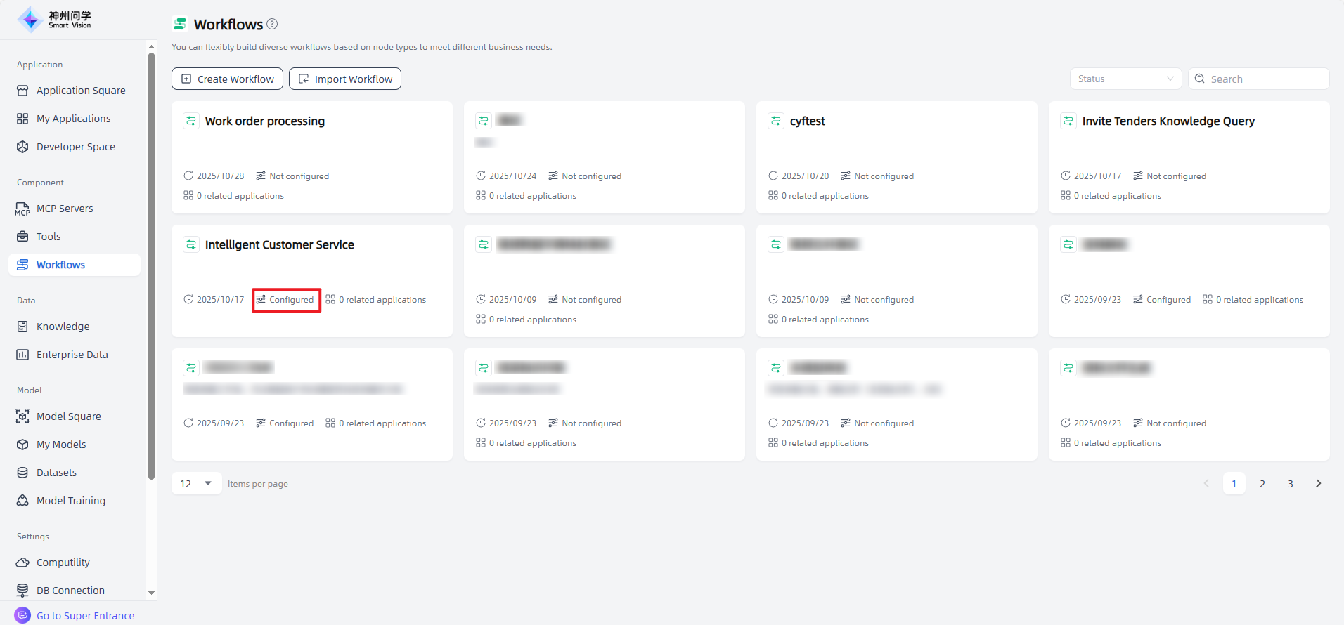The height and width of the screenshot is (625, 1344).
Task: Click the Knowledge sidebar icon
Action: tap(22, 327)
